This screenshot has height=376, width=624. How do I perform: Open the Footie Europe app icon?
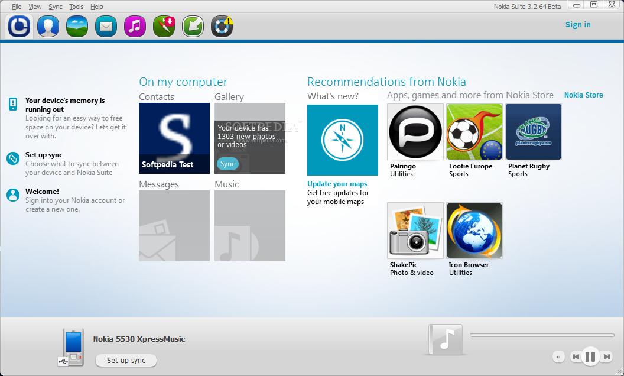(474, 132)
